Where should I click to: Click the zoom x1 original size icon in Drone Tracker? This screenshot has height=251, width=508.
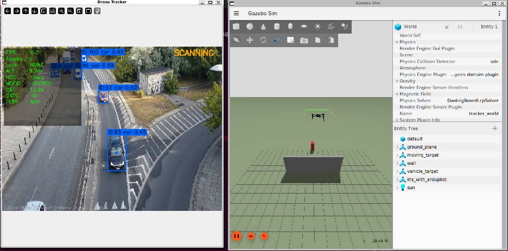(43, 11)
